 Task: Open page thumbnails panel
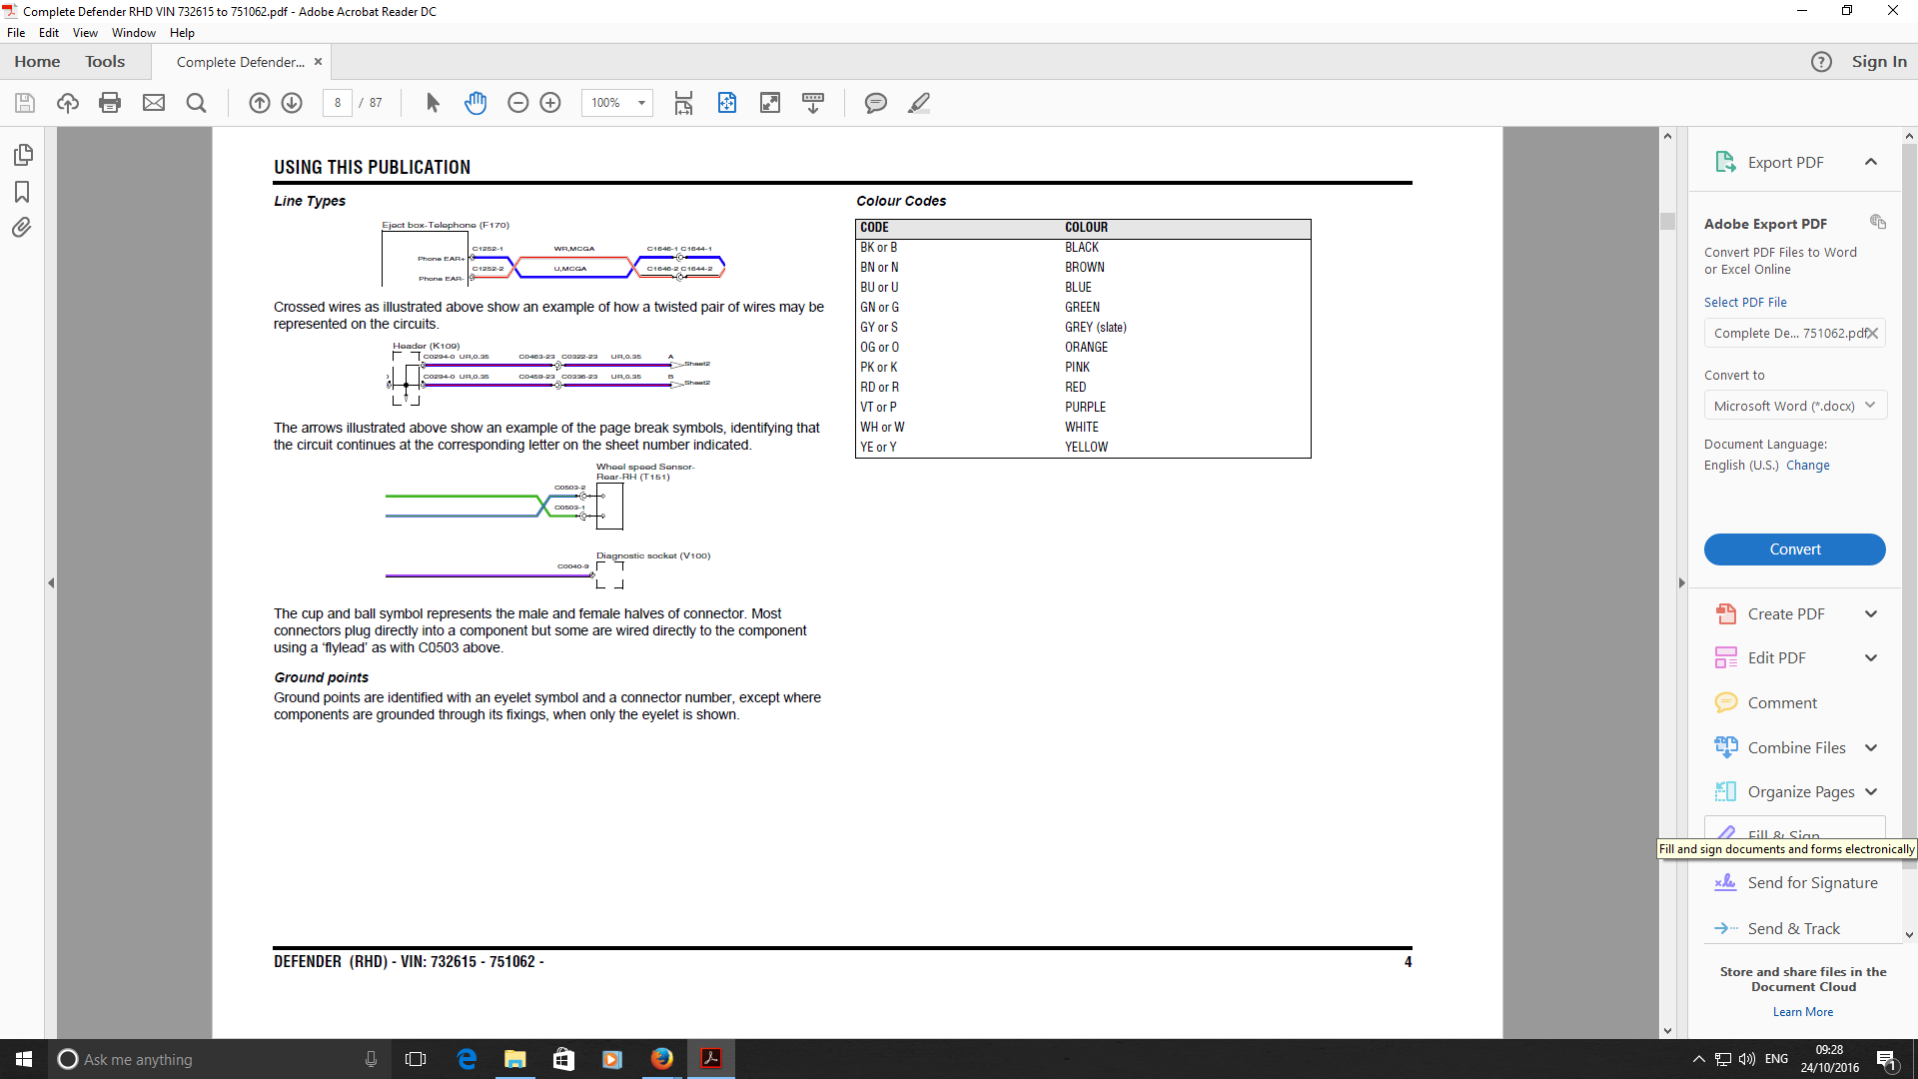coord(22,155)
